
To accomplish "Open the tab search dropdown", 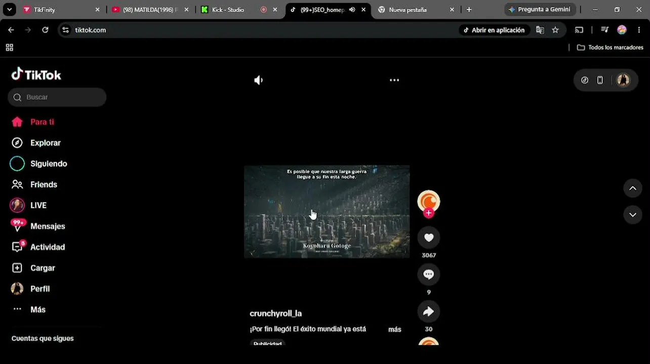I will pyautogui.click(x=9, y=10).
